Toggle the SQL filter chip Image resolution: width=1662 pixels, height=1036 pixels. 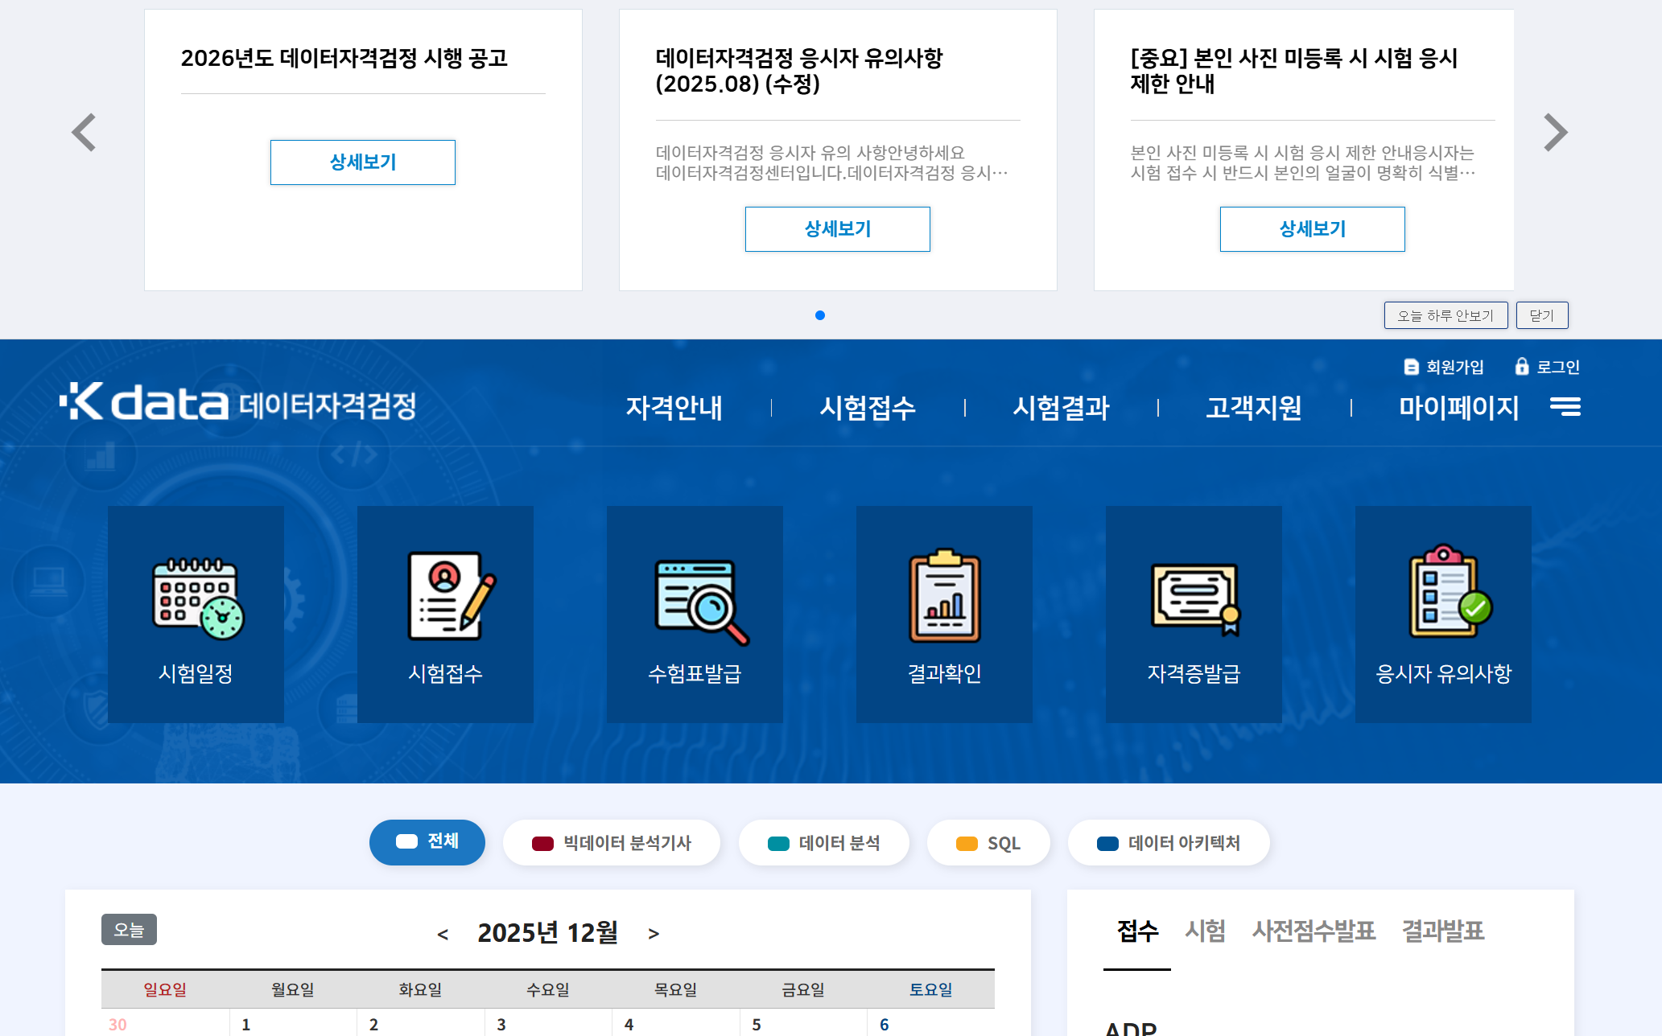[x=988, y=842]
